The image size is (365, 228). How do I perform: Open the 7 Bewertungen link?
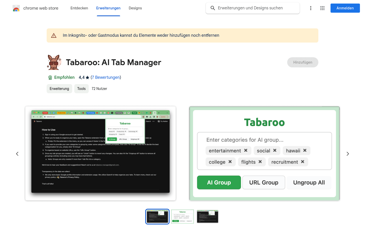coord(106,78)
